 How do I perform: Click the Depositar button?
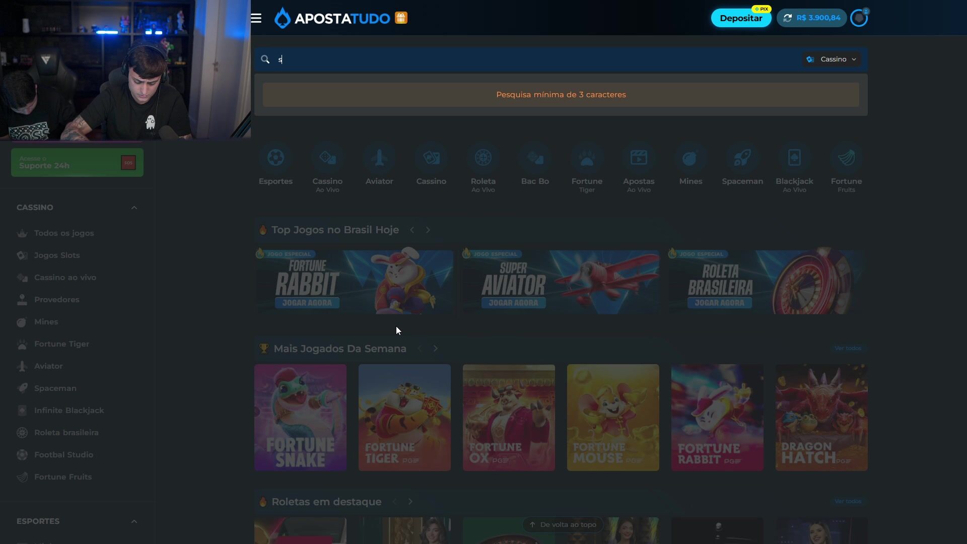[x=741, y=18]
